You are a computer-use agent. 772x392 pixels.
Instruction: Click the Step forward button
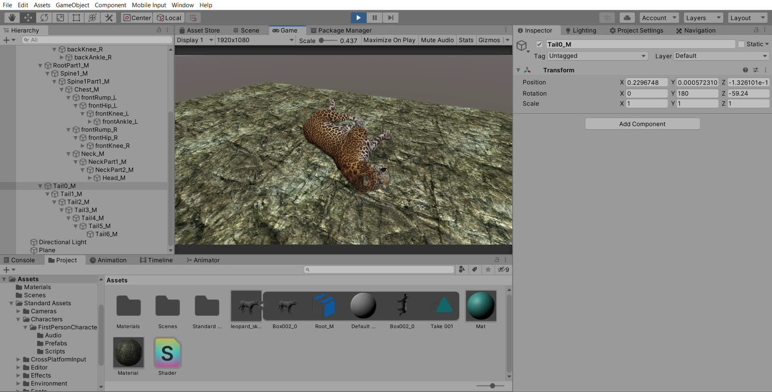390,18
